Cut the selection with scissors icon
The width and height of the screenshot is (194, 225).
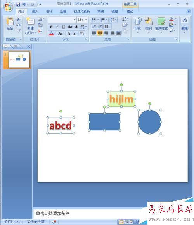tap(18, 19)
